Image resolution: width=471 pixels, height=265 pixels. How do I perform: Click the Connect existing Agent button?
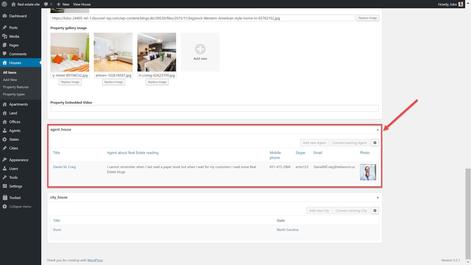pyautogui.click(x=349, y=143)
